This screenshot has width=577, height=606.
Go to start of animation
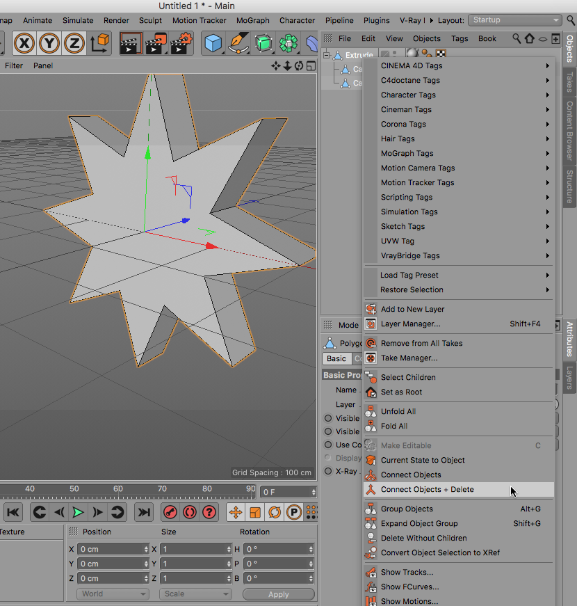13,513
